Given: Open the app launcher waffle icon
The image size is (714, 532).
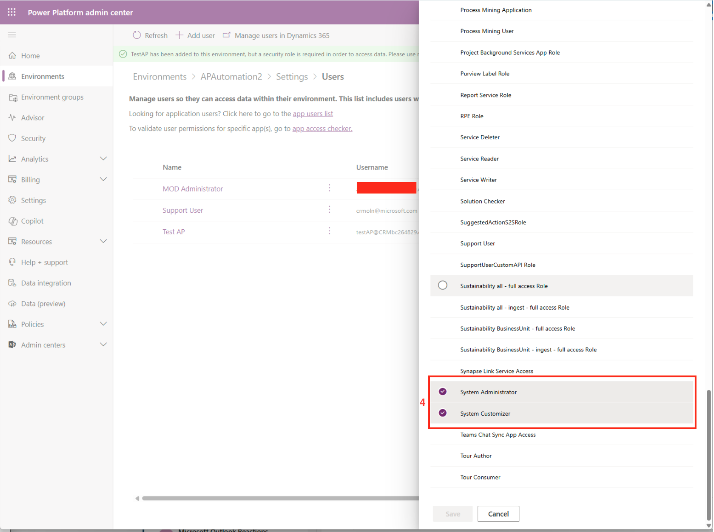Looking at the screenshot, I should click(12, 12).
